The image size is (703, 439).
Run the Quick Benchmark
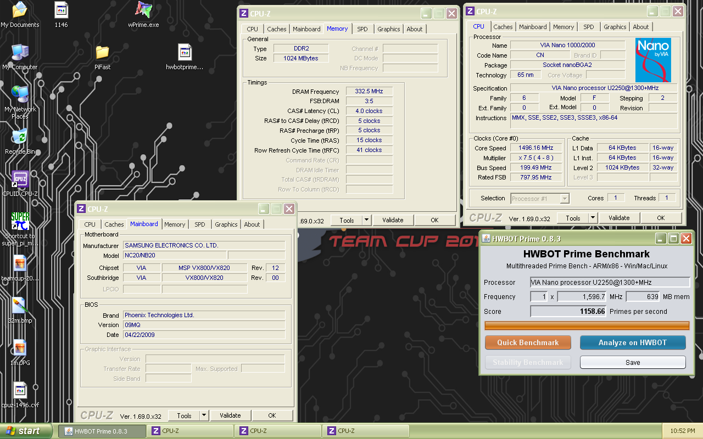pyautogui.click(x=528, y=342)
